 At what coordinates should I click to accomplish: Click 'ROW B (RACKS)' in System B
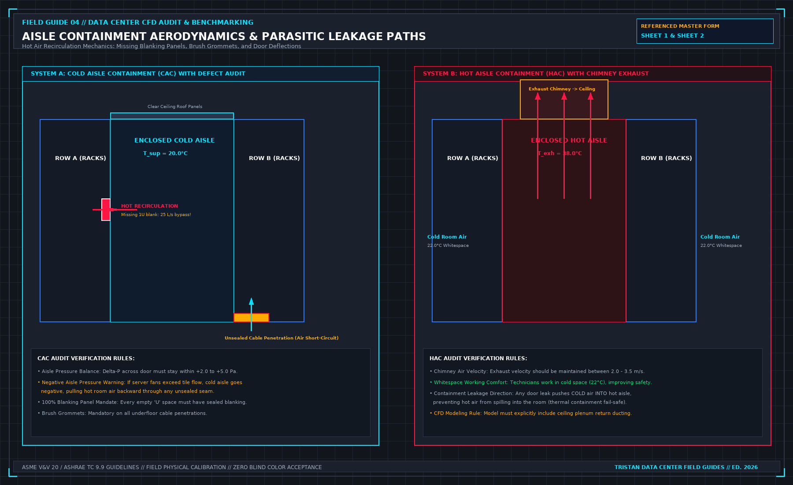pos(667,158)
